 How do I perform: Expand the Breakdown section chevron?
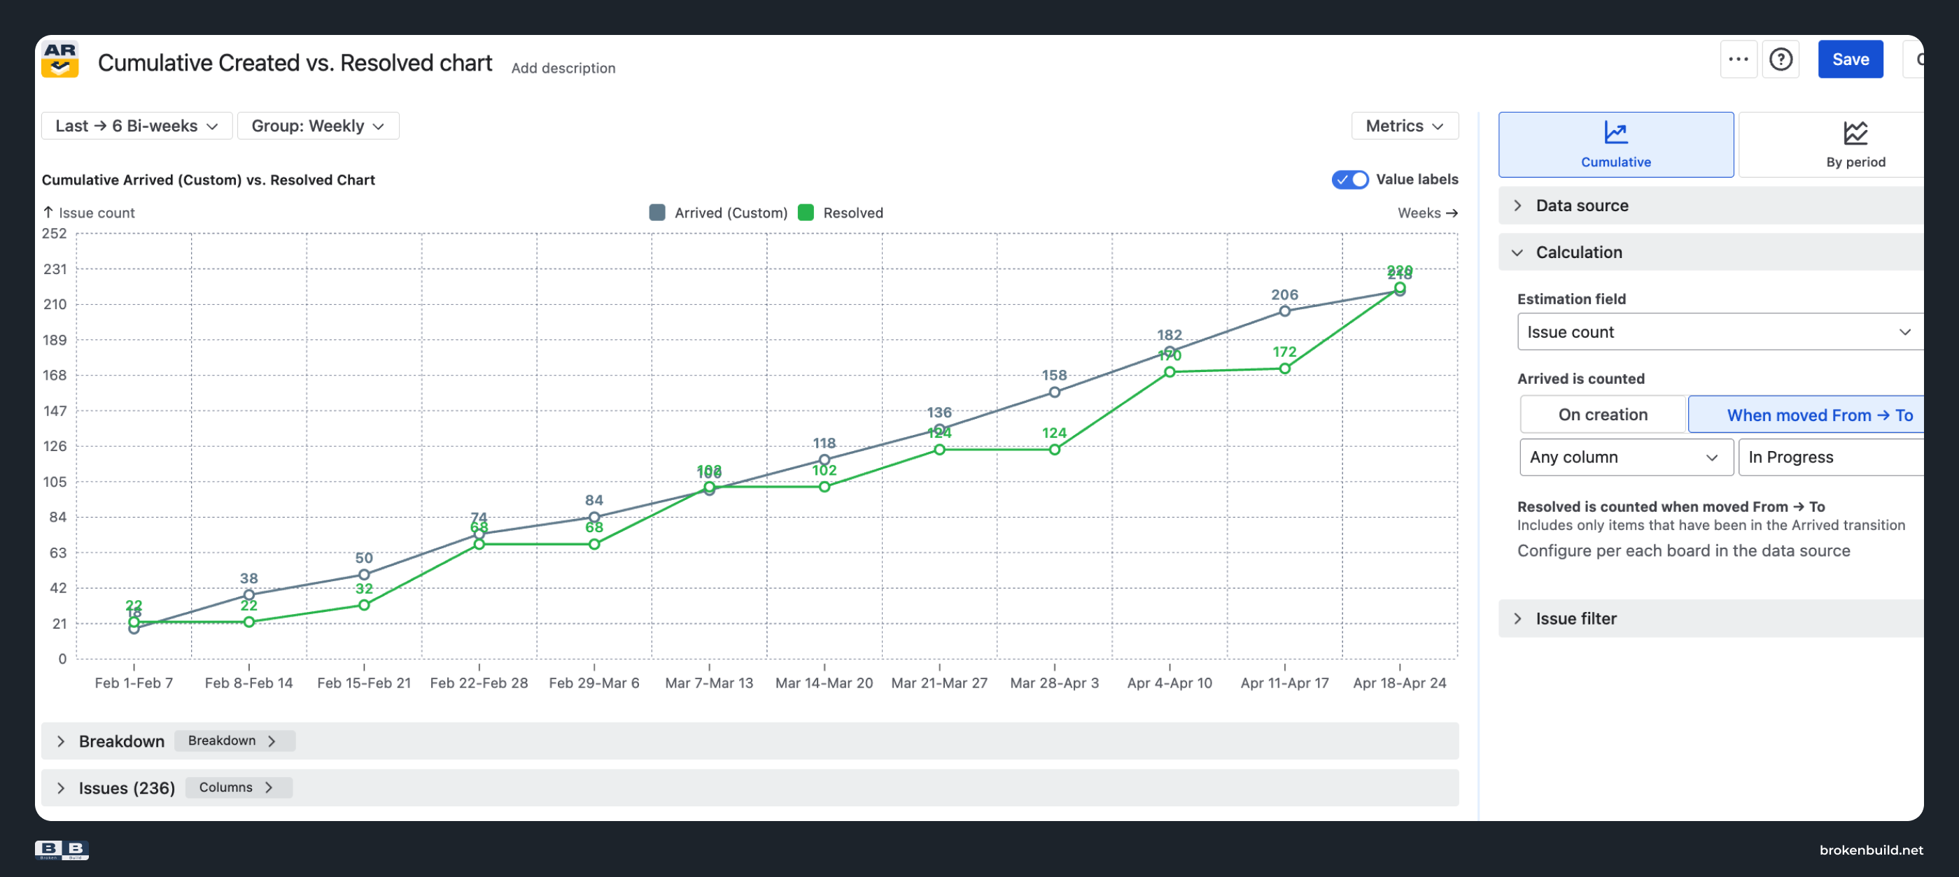(x=61, y=741)
